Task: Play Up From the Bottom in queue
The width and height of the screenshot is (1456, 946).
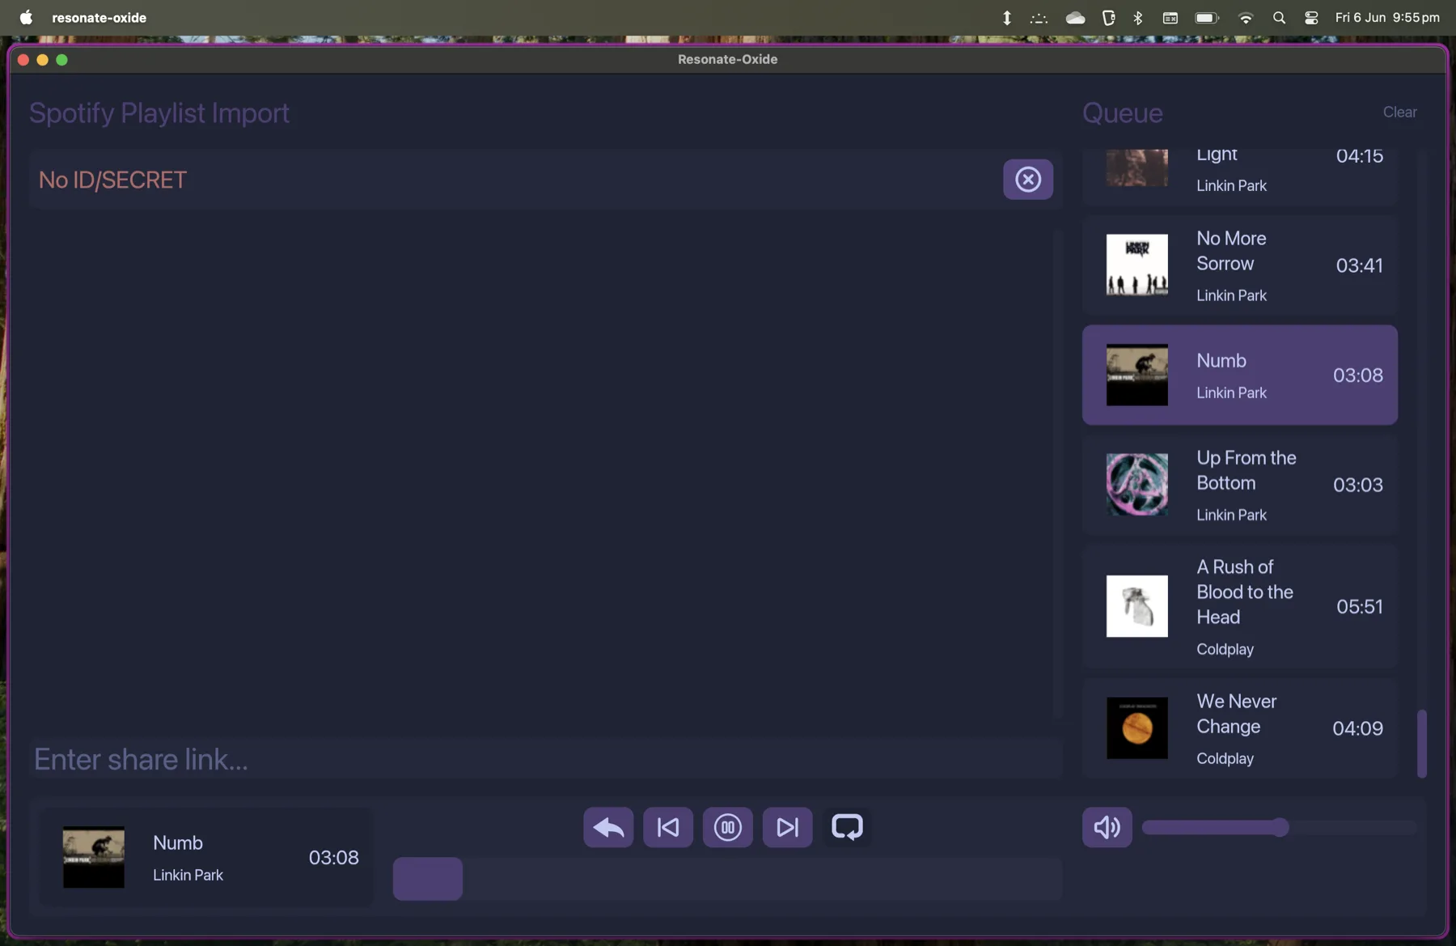Action: [x=1239, y=485]
